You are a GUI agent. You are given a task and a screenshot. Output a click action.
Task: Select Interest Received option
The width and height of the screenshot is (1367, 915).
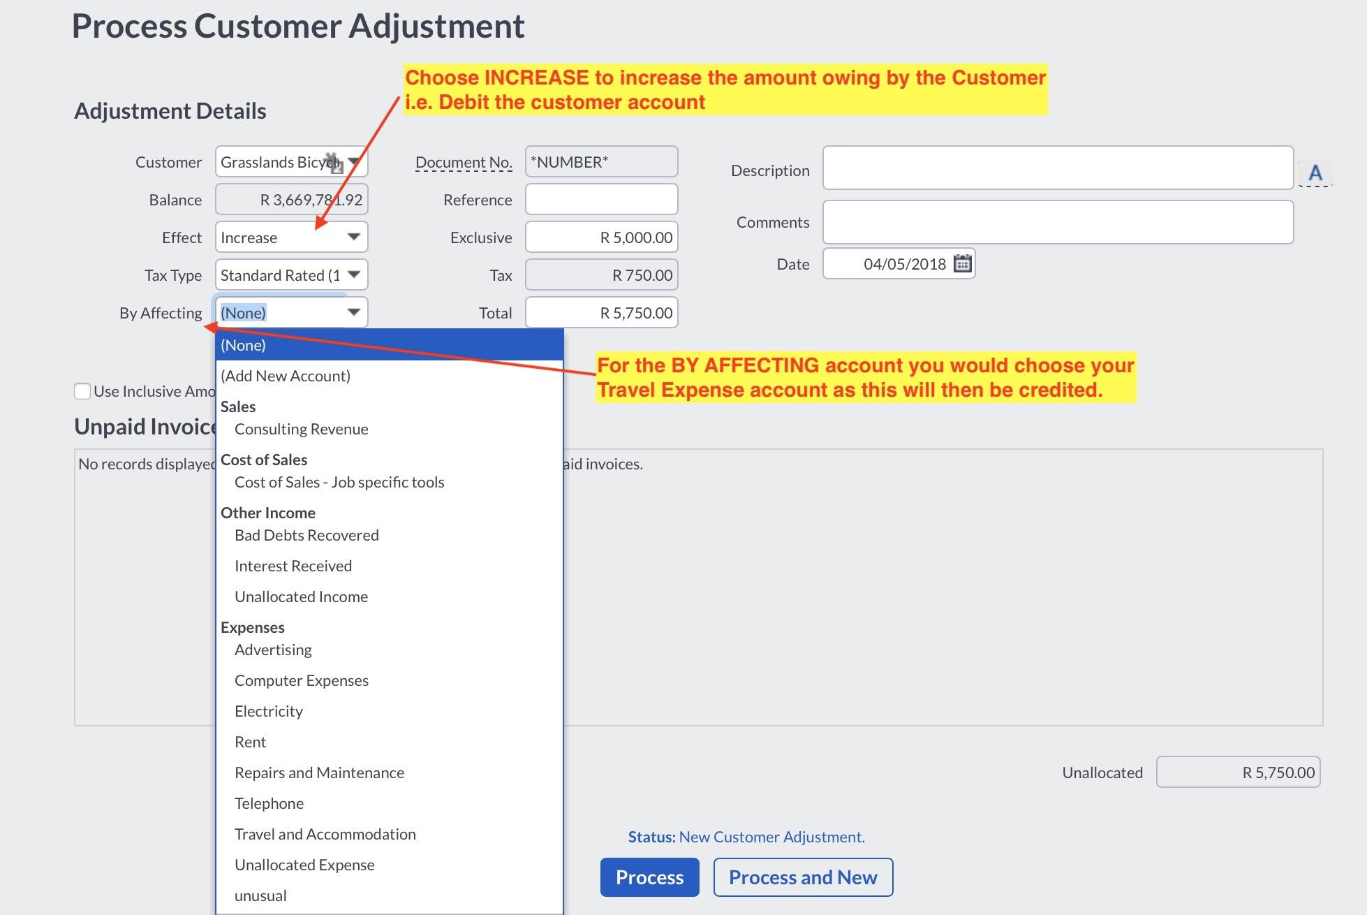point(293,566)
